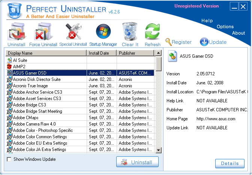Click the June. 02, 2008 install date value
The width and height of the screenshot is (252, 175).
click(x=210, y=83)
